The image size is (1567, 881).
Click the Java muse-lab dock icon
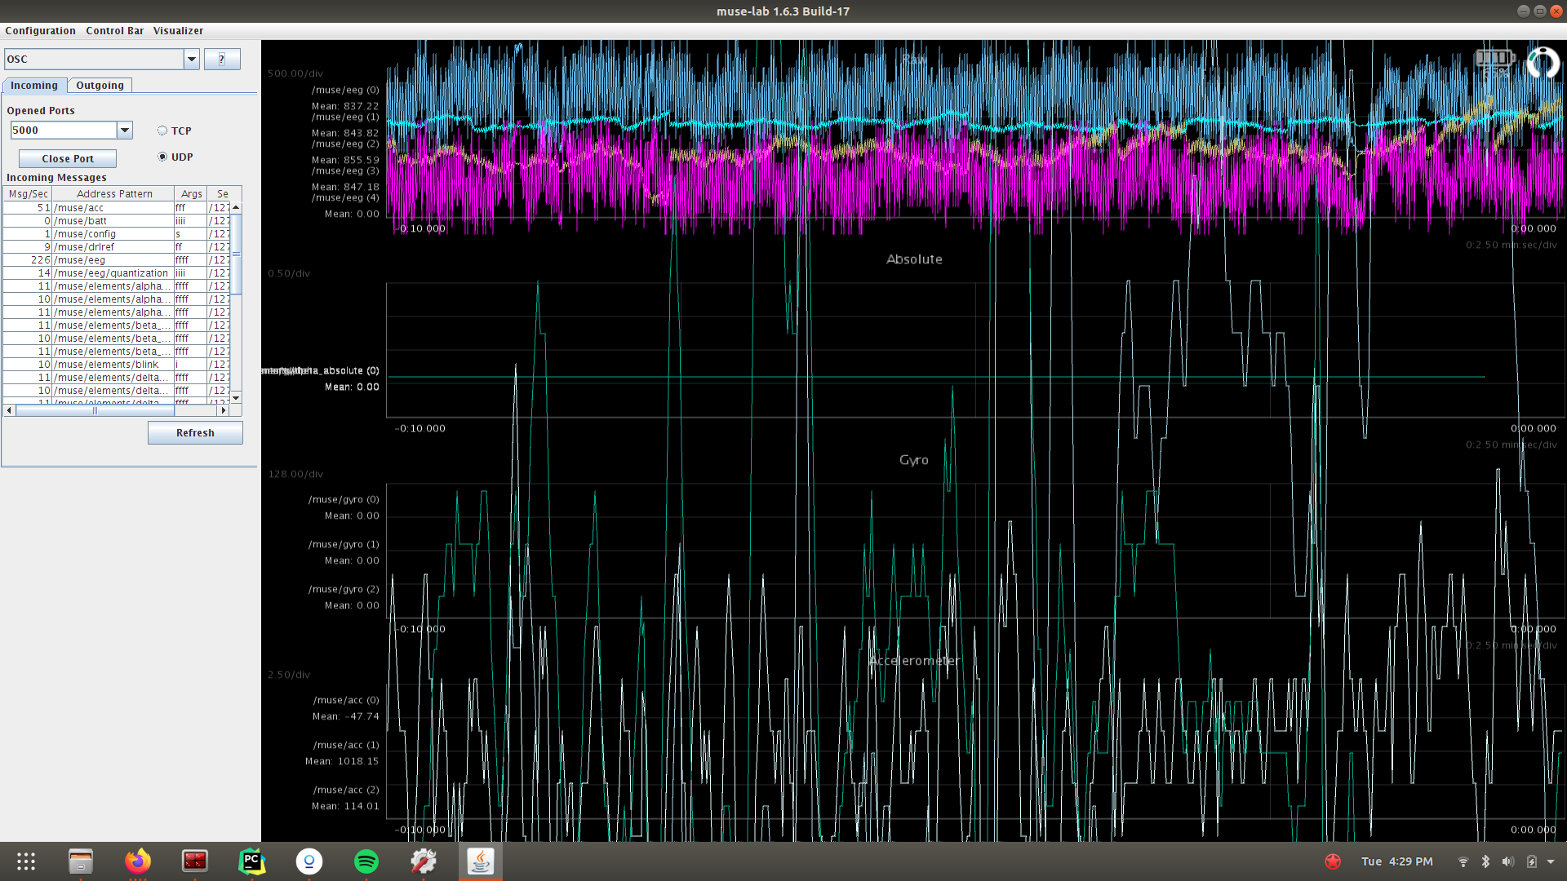pos(480,861)
